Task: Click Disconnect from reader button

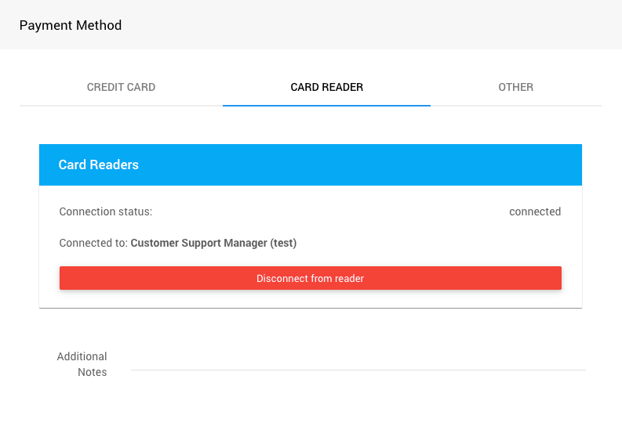Action: pyautogui.click(x=310, y=278)
